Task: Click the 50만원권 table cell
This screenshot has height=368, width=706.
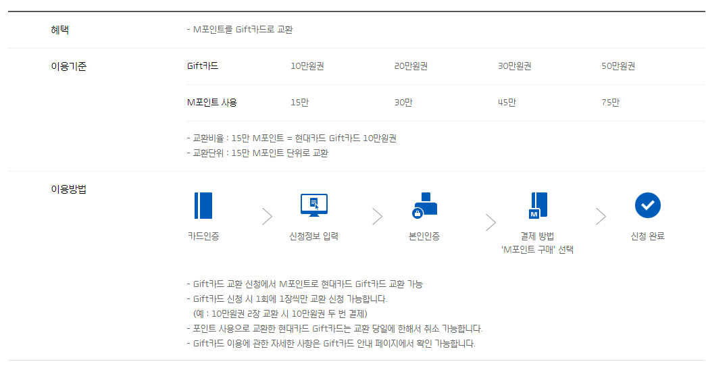Action: [618, 66]
